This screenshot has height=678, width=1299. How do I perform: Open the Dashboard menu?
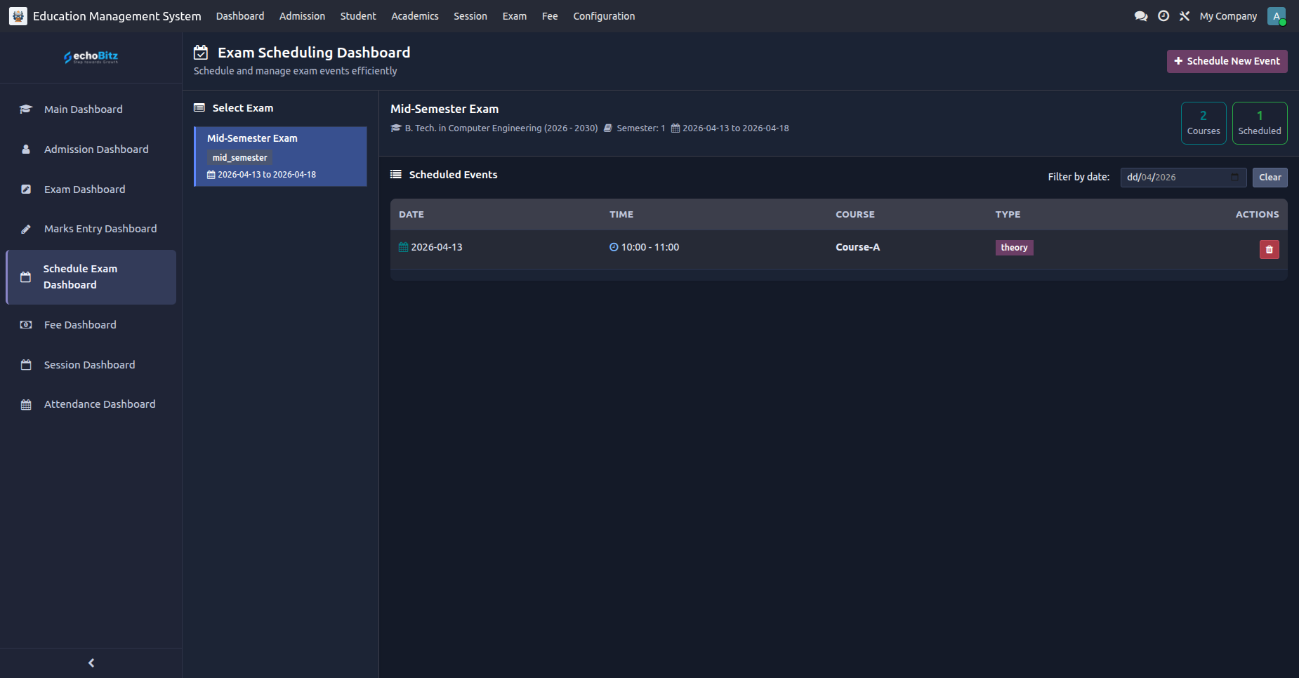coord(240,16)
